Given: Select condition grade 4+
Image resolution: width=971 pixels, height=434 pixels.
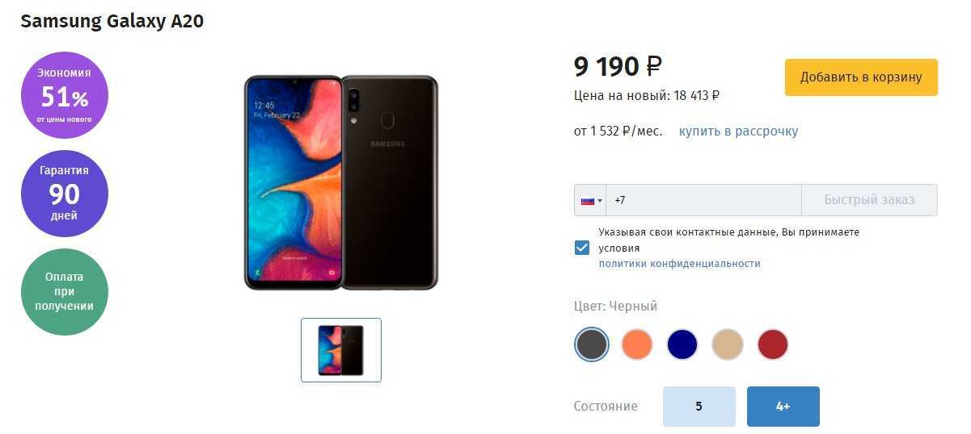Looking at the screenshot, I should (x=783, y=407).
